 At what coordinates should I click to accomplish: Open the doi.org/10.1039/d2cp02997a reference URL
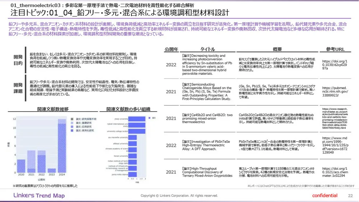335,65
